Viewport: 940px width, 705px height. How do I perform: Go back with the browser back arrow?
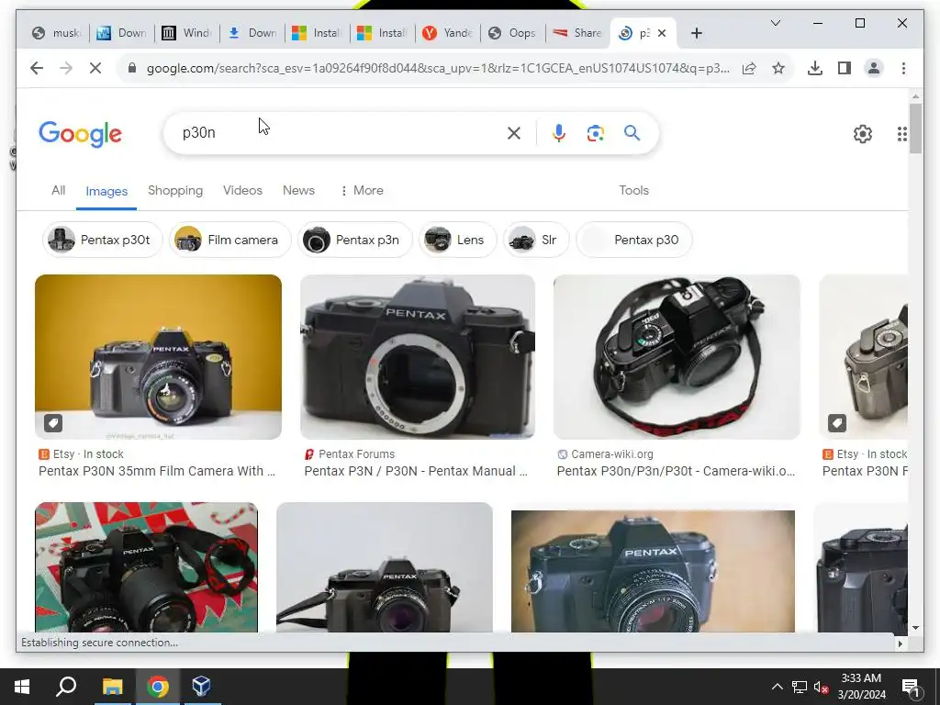point(37,68)
